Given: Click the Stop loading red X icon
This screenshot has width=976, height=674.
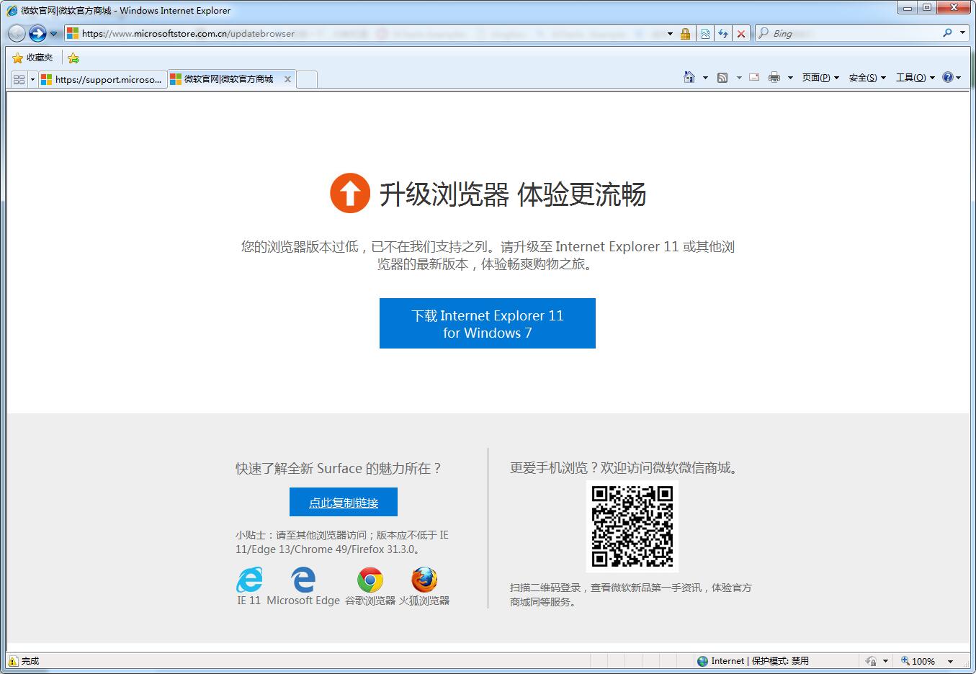Looking at the screenshot, I should pyautogui.click(x=741, y=33).
